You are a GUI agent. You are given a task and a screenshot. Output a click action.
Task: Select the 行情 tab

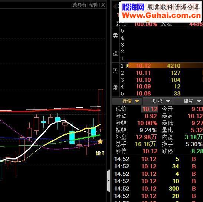(x=127, y=101)
